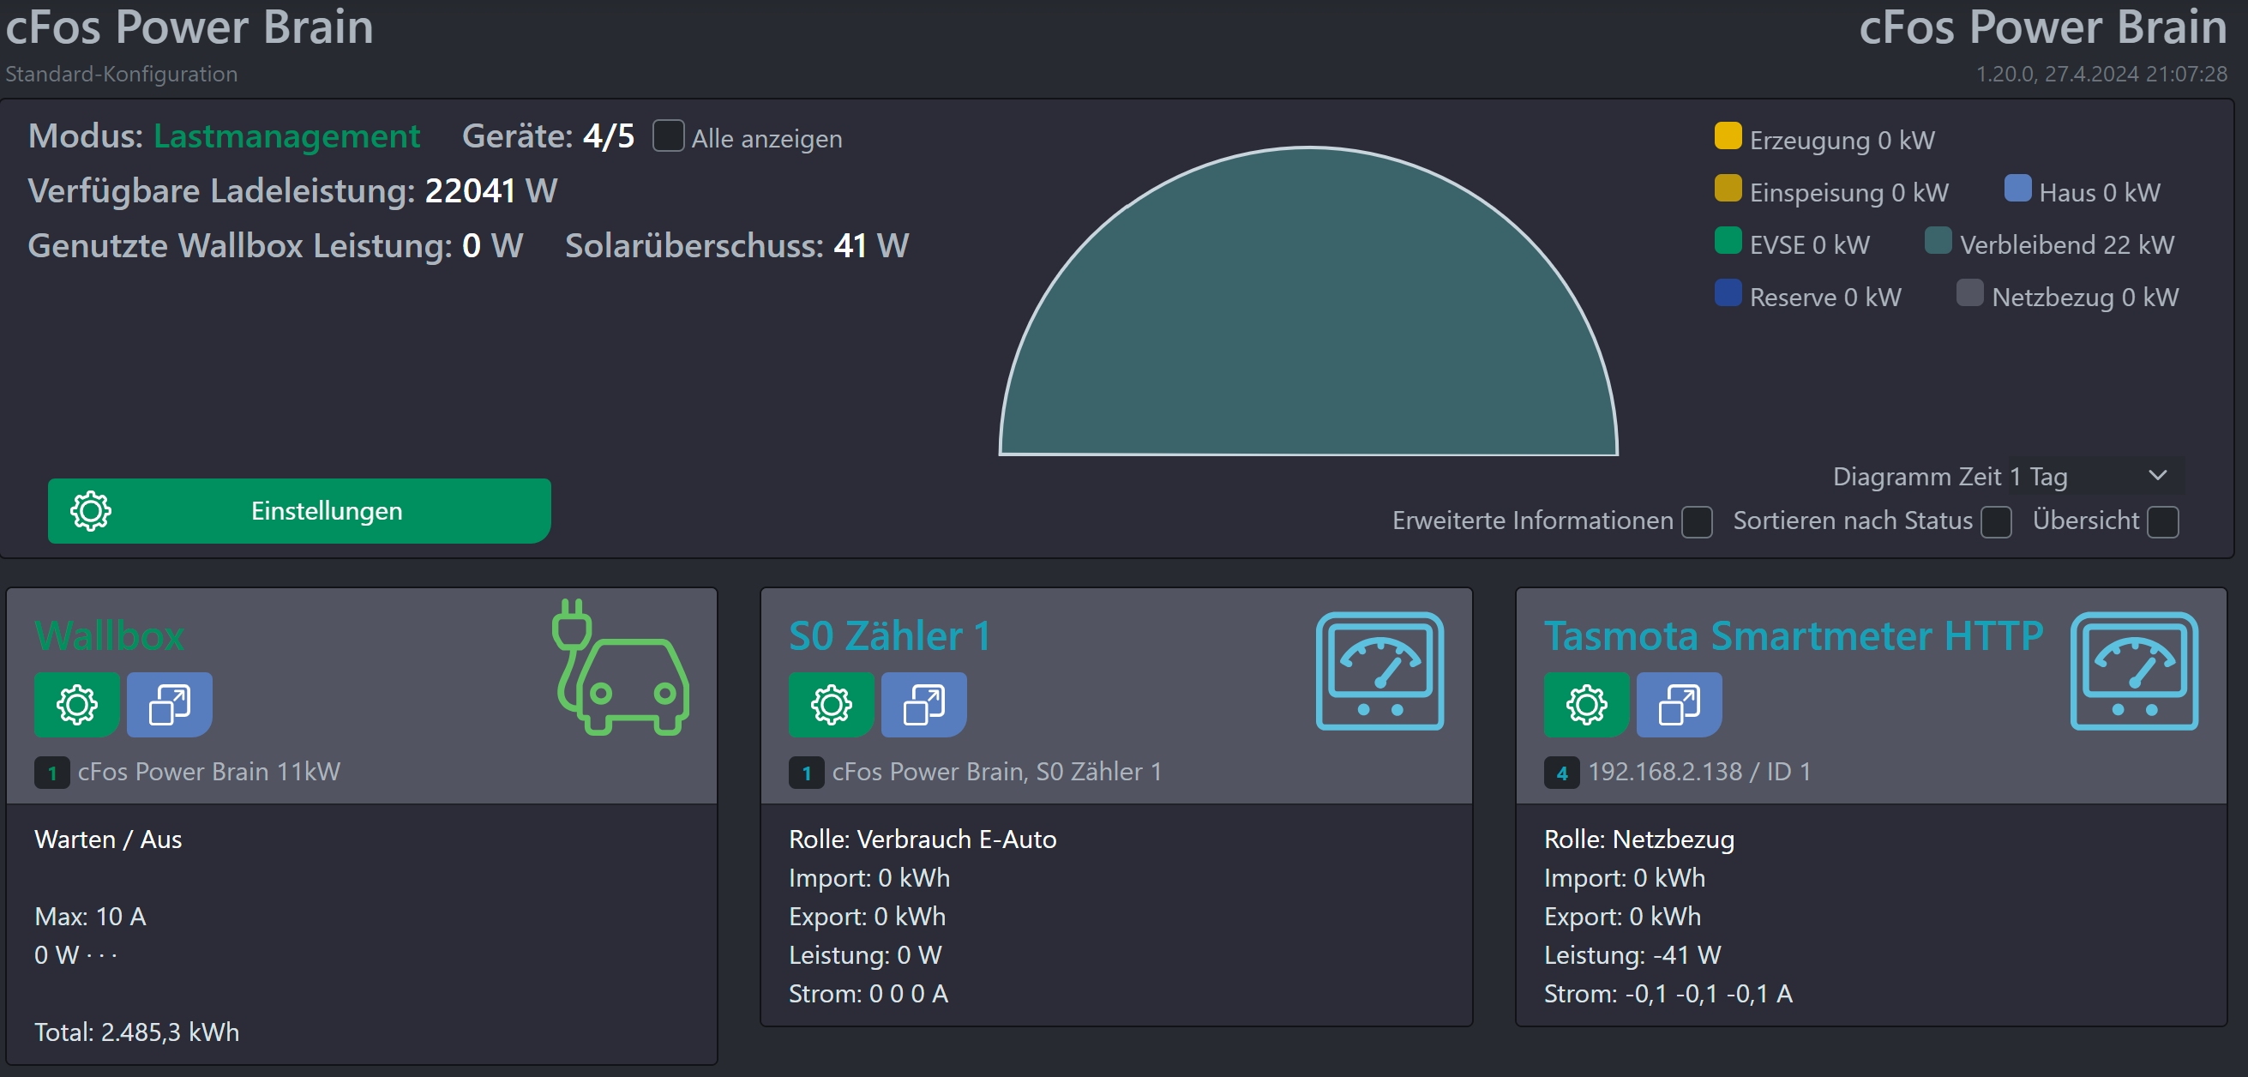Screen dimensions: 2248x1077
Task: Toggle Sortieren nach Status checkbox
Action: pyautogui.click(x=1996, y=522)
